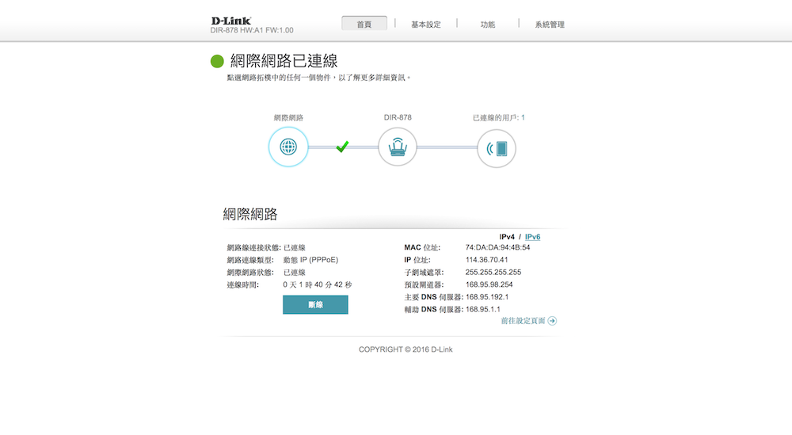Click the 已連線的用戶: 1 label
The image size is (792, 435).
(x=498, y=117)
